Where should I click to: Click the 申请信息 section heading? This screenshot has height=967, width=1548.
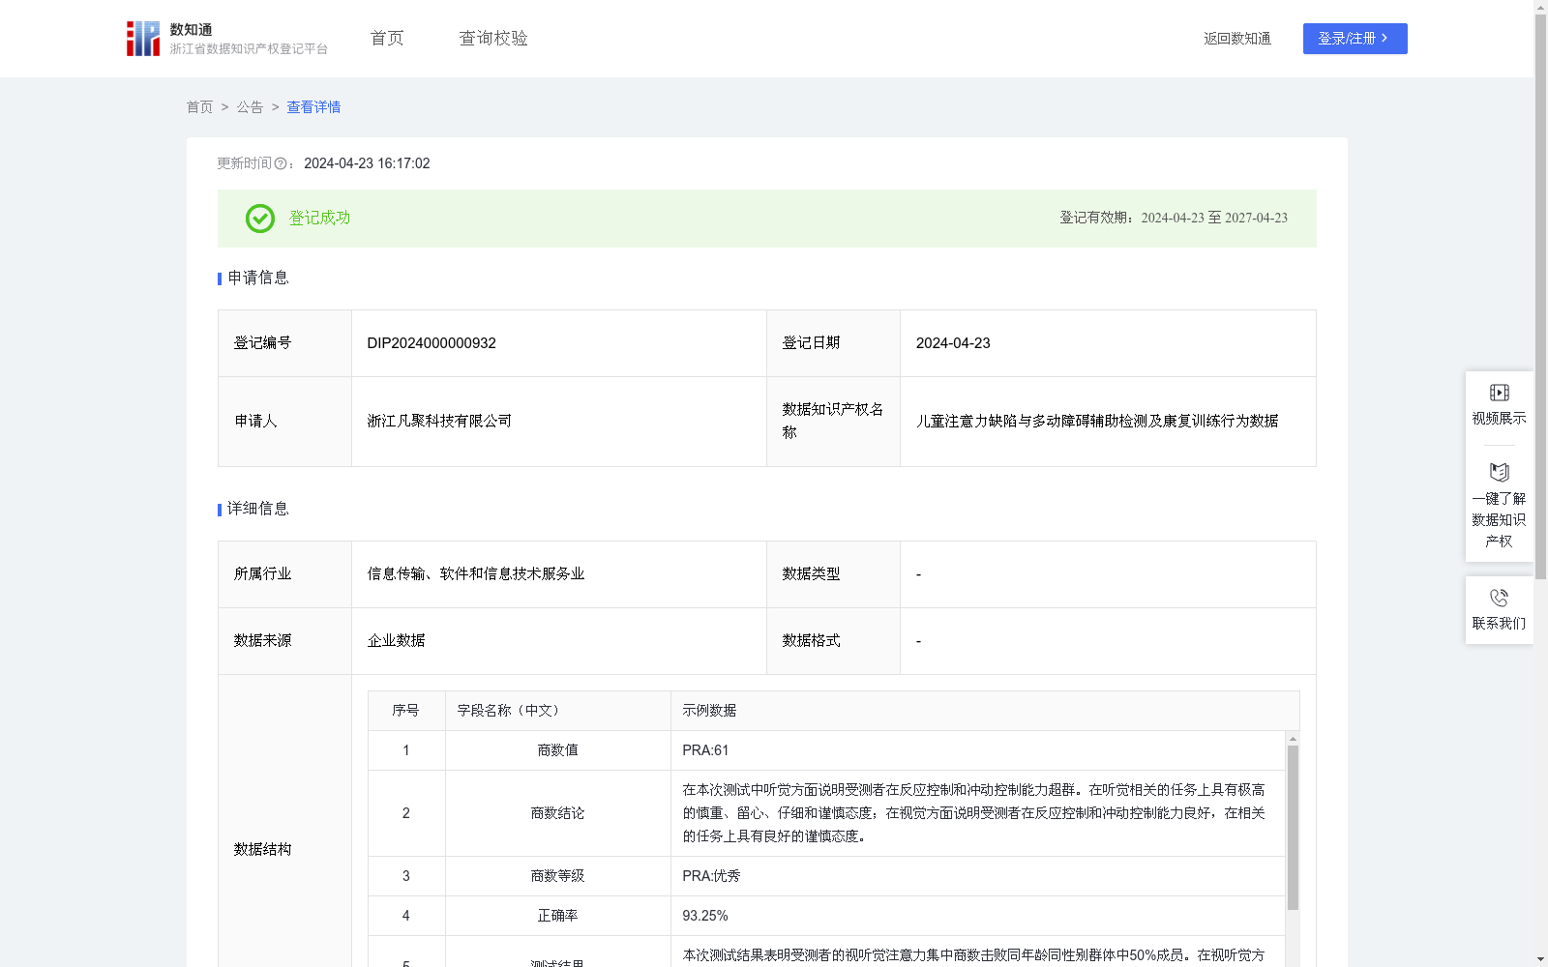point(258,278)
